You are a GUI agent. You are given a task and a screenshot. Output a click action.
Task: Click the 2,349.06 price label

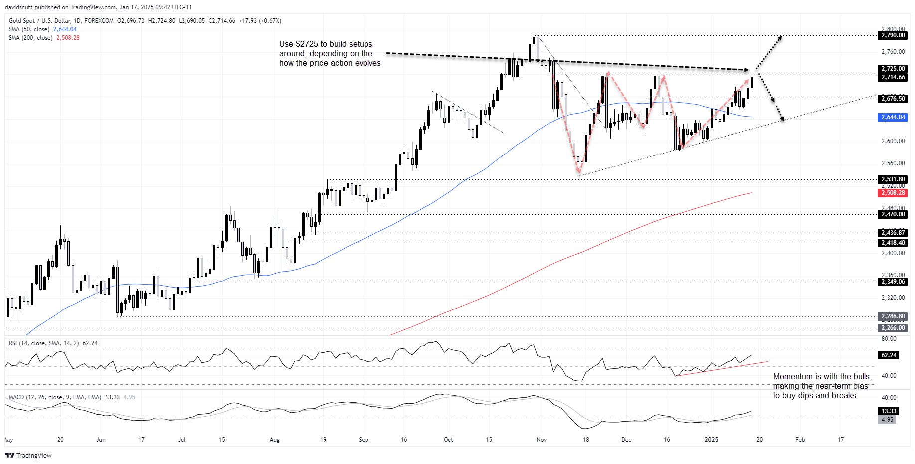pos(893,282)
